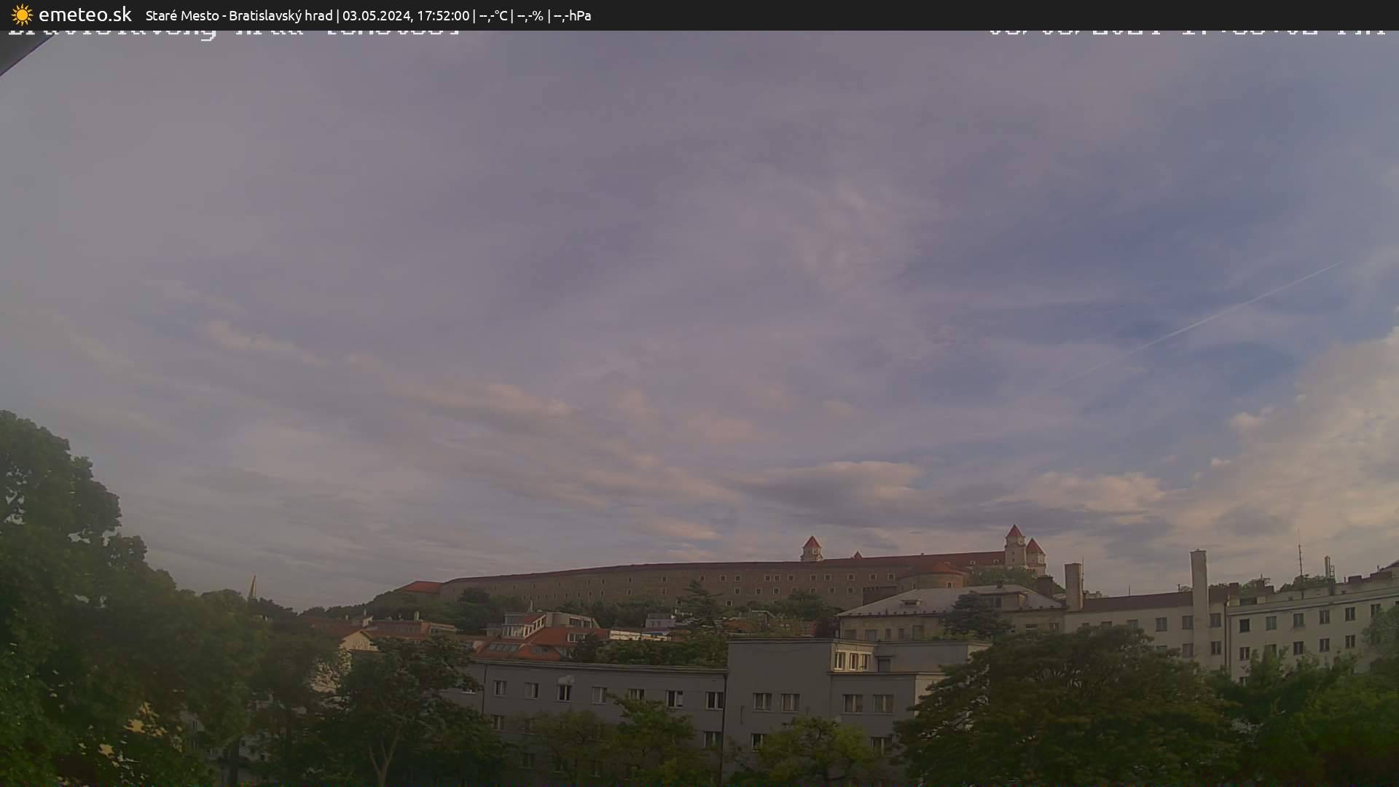
Task: Toggle the pressure display showing --,-hPa
Action: [575, 15]
